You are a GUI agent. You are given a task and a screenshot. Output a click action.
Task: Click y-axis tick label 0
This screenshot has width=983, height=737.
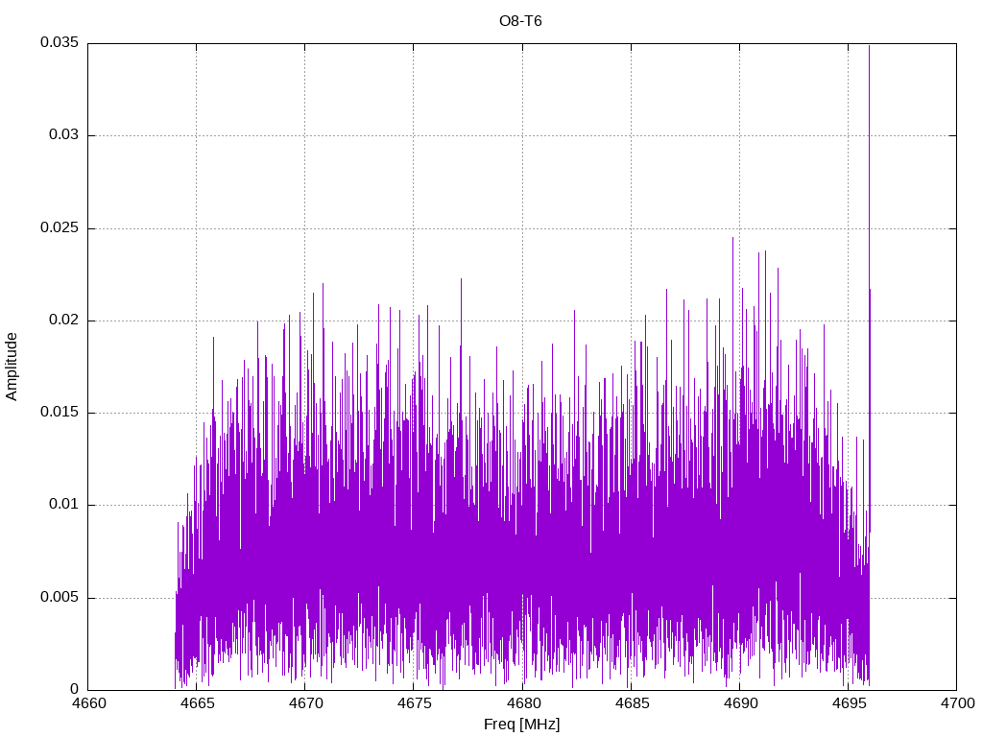(75, 689)
